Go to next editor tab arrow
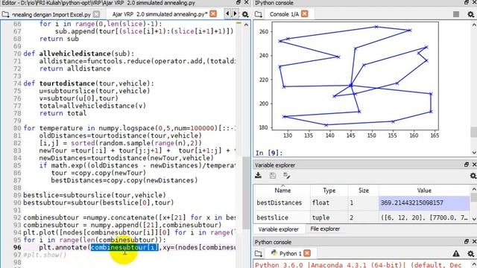This screenshot has height=268, width=477. [235, 14]
